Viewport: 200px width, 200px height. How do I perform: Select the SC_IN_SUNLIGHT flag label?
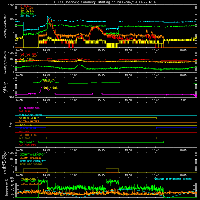(29, 118)
